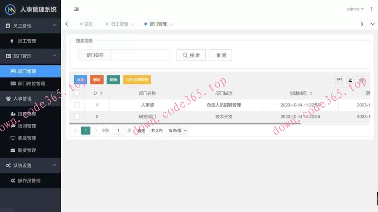378x212 pixels.
Task: Click the system logo icon
Action: click(x=11, y=10)
